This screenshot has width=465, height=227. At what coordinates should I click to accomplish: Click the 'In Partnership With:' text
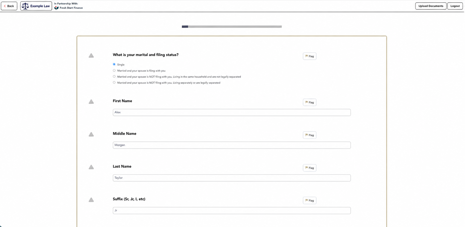66,4
